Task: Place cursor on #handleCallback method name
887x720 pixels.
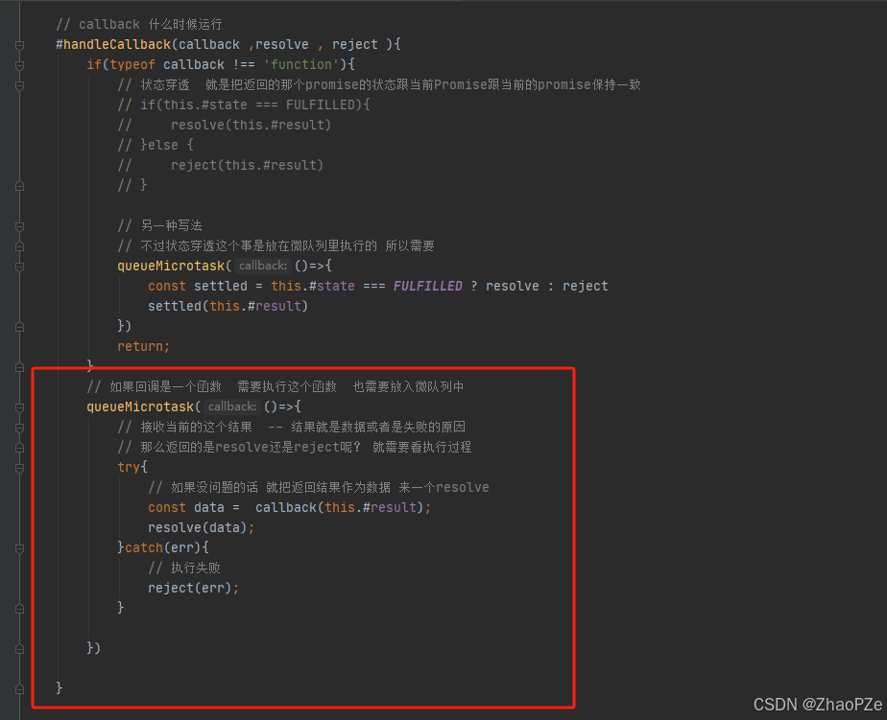Action: click(113, 45)
